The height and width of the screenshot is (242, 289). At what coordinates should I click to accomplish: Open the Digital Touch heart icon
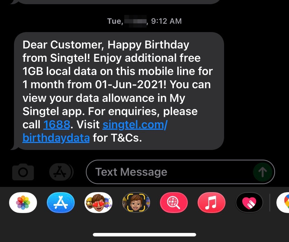point(249,203)
